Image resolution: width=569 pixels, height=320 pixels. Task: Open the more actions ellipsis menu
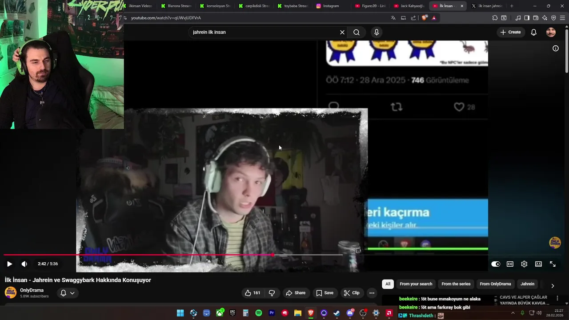pyautogui.click(x=372, y=293)
